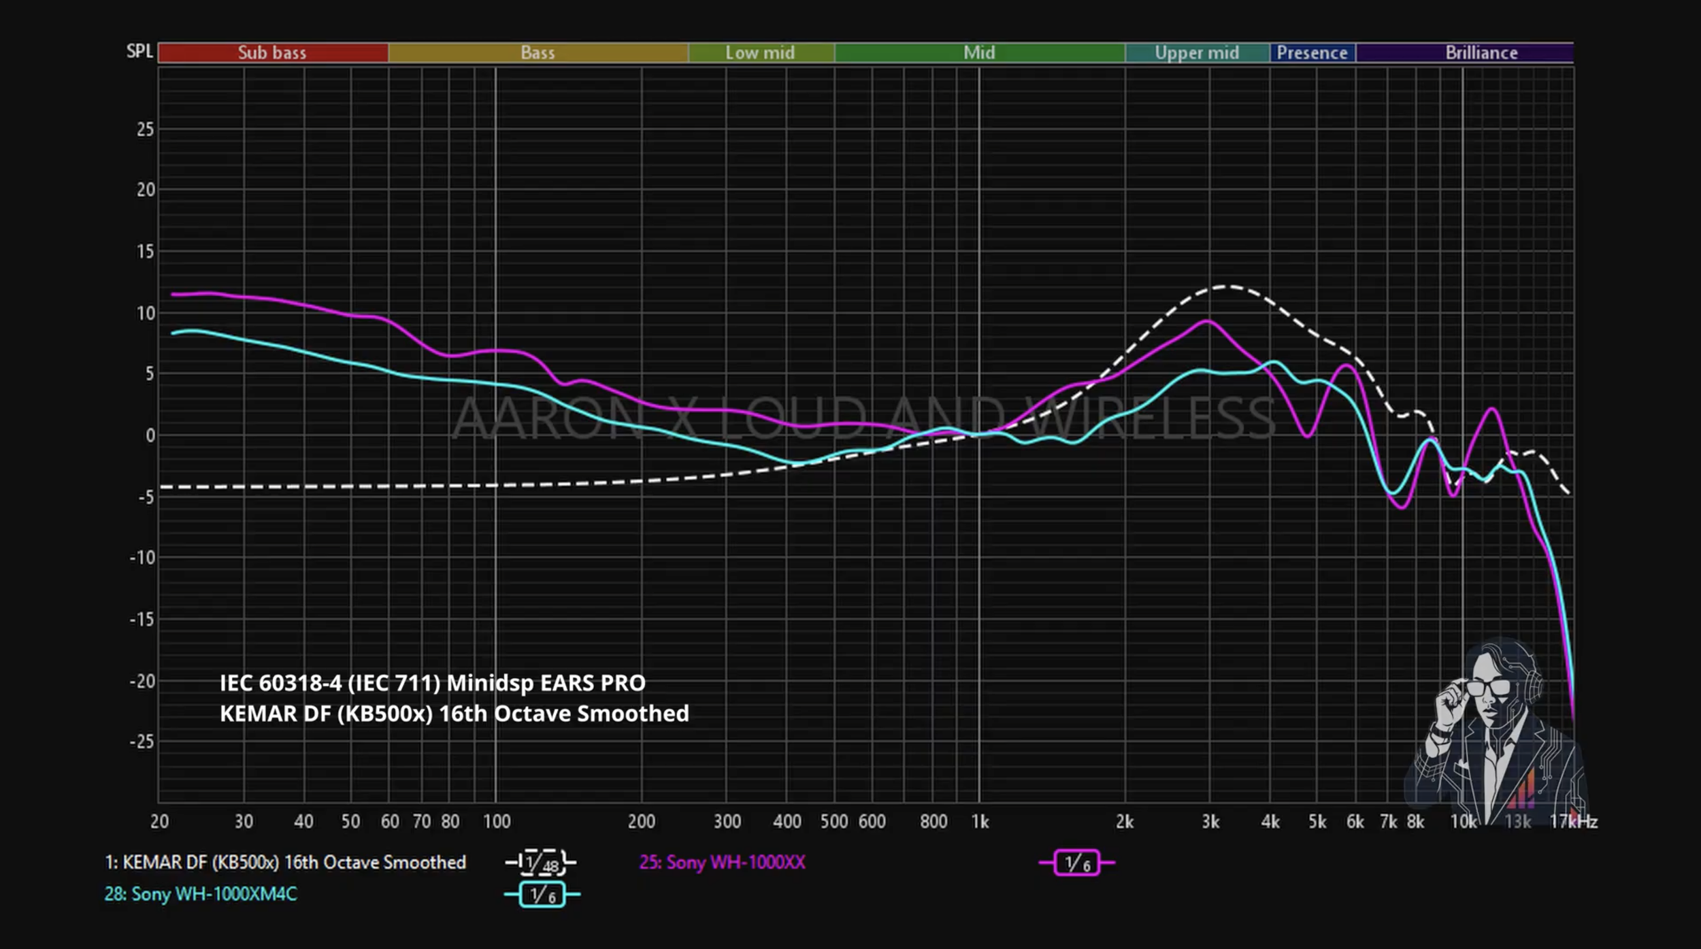
Task: Click the 800 Hz axis label
Action: tap(934, 822)
